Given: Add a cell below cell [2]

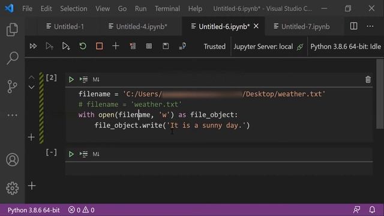Looking at the screenshot, I should click(x=31, y=137).
